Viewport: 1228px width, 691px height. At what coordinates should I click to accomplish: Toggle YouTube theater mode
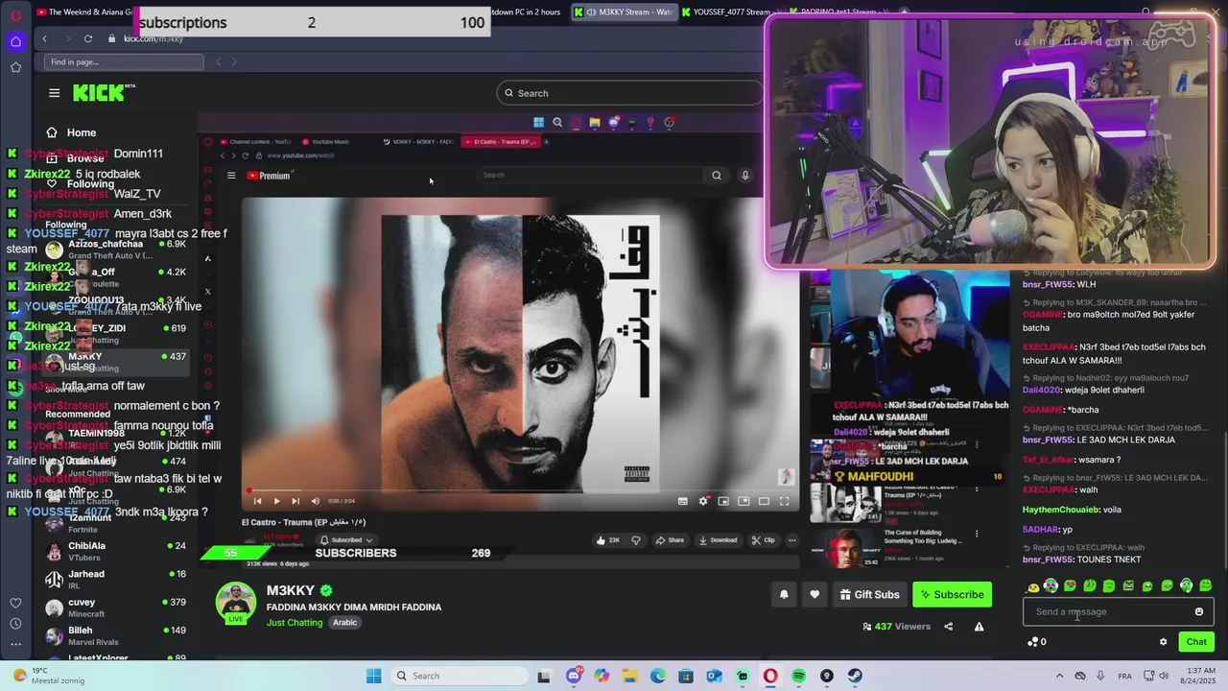764,501
